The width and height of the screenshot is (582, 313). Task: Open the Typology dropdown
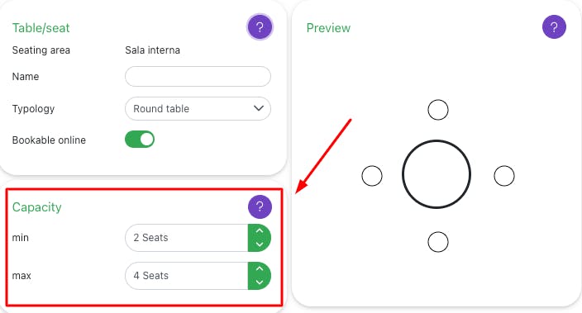[x=198, y=109]
